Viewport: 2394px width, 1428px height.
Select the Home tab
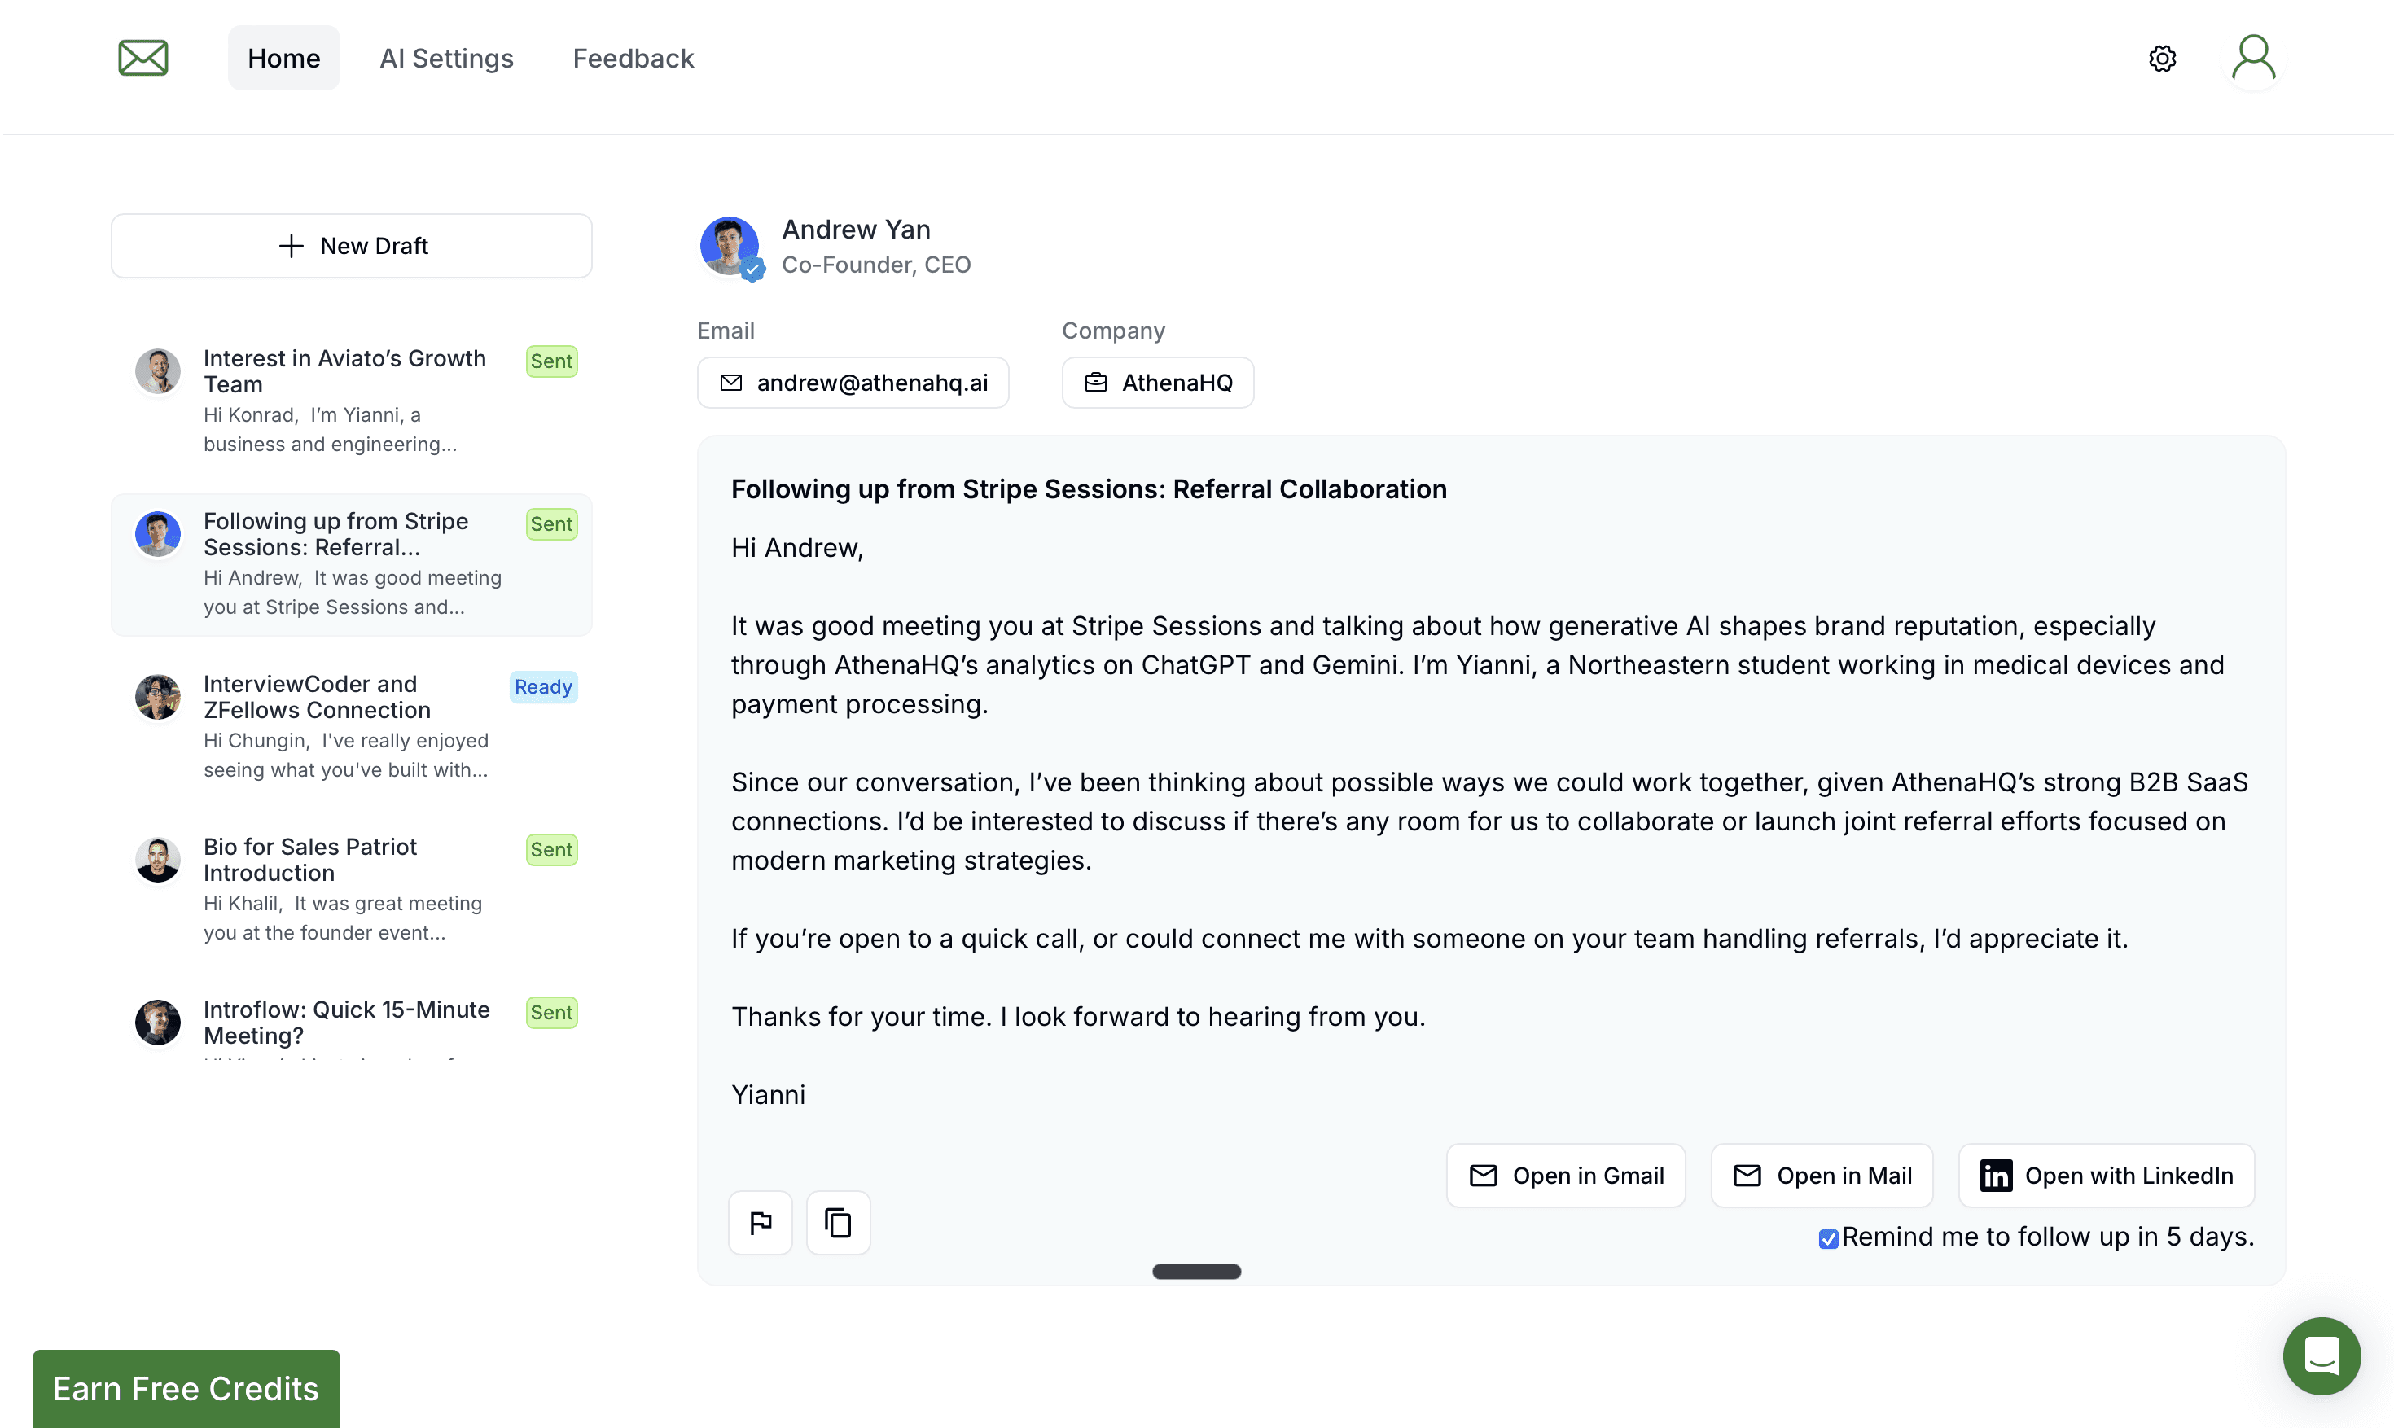tap(284, 58)
